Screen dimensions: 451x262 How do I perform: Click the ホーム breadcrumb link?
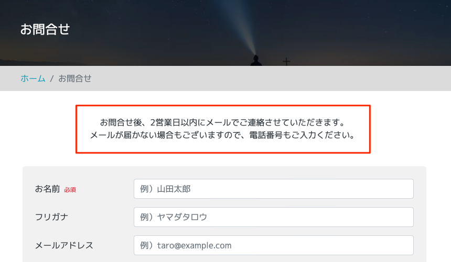point(33,78)
